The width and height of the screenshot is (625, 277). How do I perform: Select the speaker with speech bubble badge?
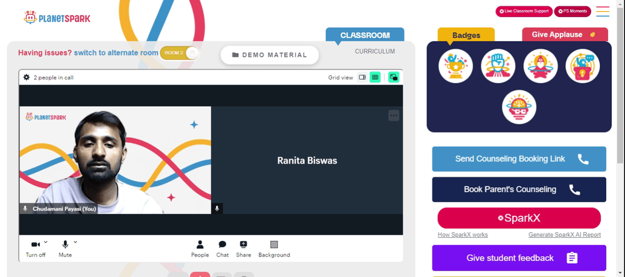click(x=582, y=66)
